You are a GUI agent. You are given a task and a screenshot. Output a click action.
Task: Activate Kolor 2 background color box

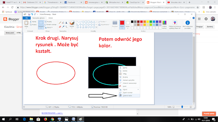tap(128, 25)
